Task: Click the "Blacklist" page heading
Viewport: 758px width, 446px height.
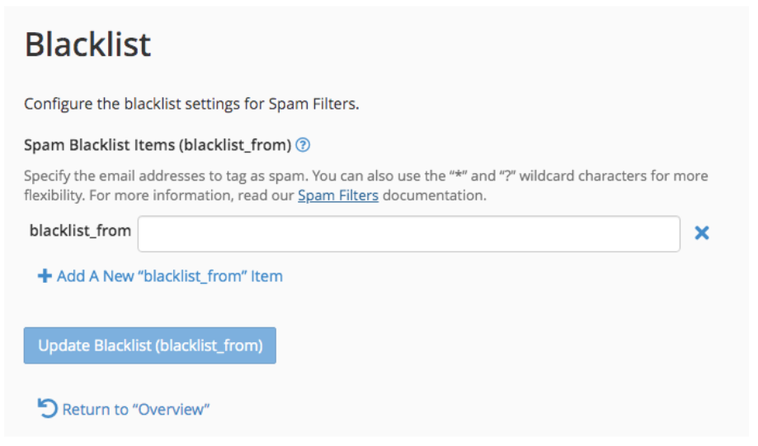Action: tap(88, 45)
